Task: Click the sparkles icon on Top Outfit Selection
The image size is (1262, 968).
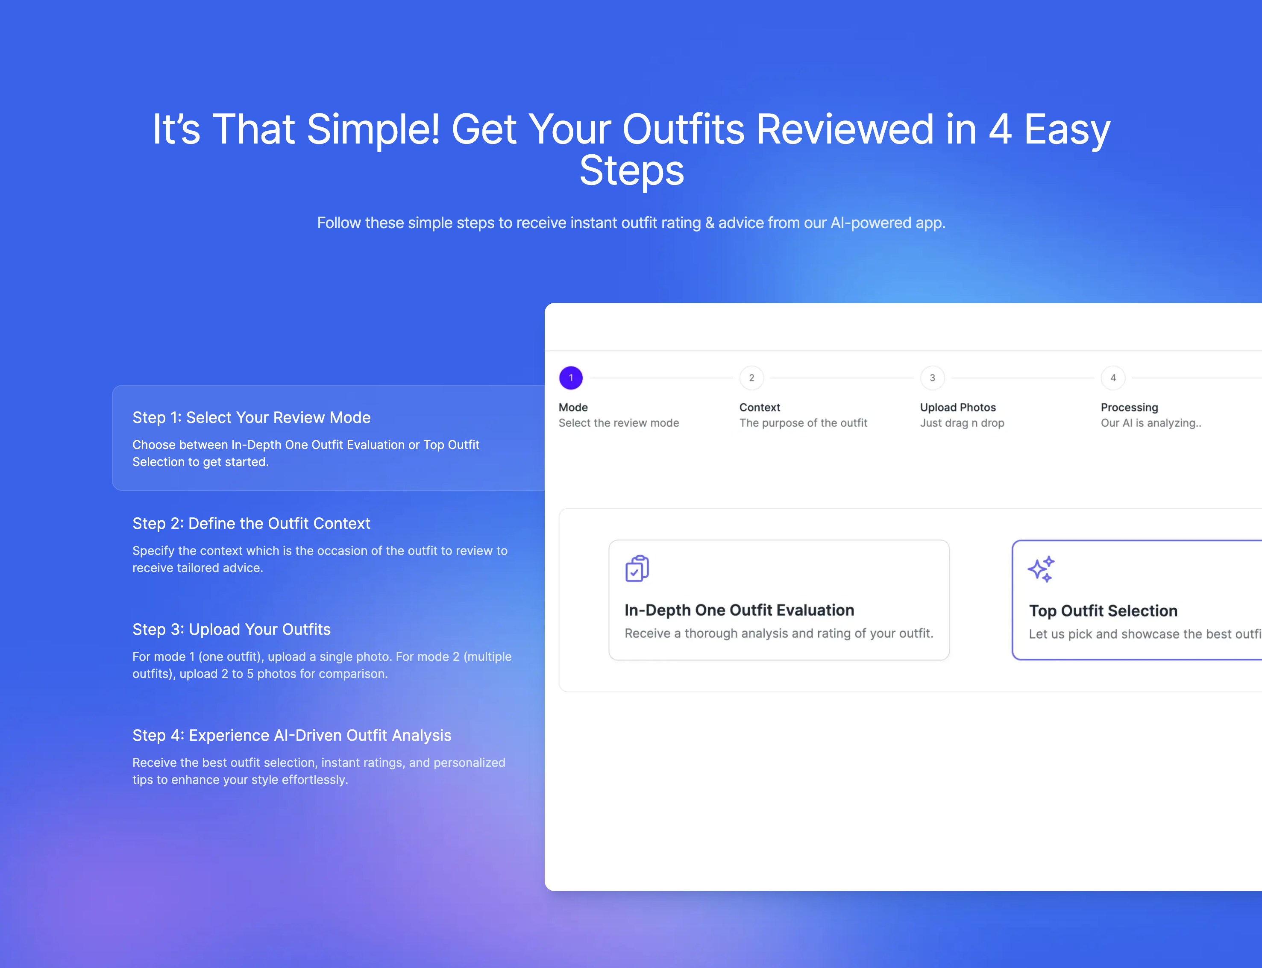Action: click(x=1041, y=569)
